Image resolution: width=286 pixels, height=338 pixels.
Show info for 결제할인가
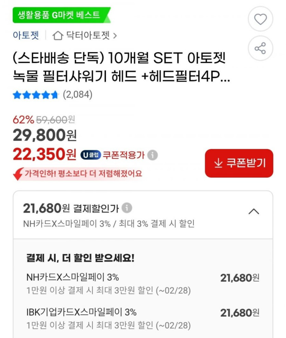[127, 208]
